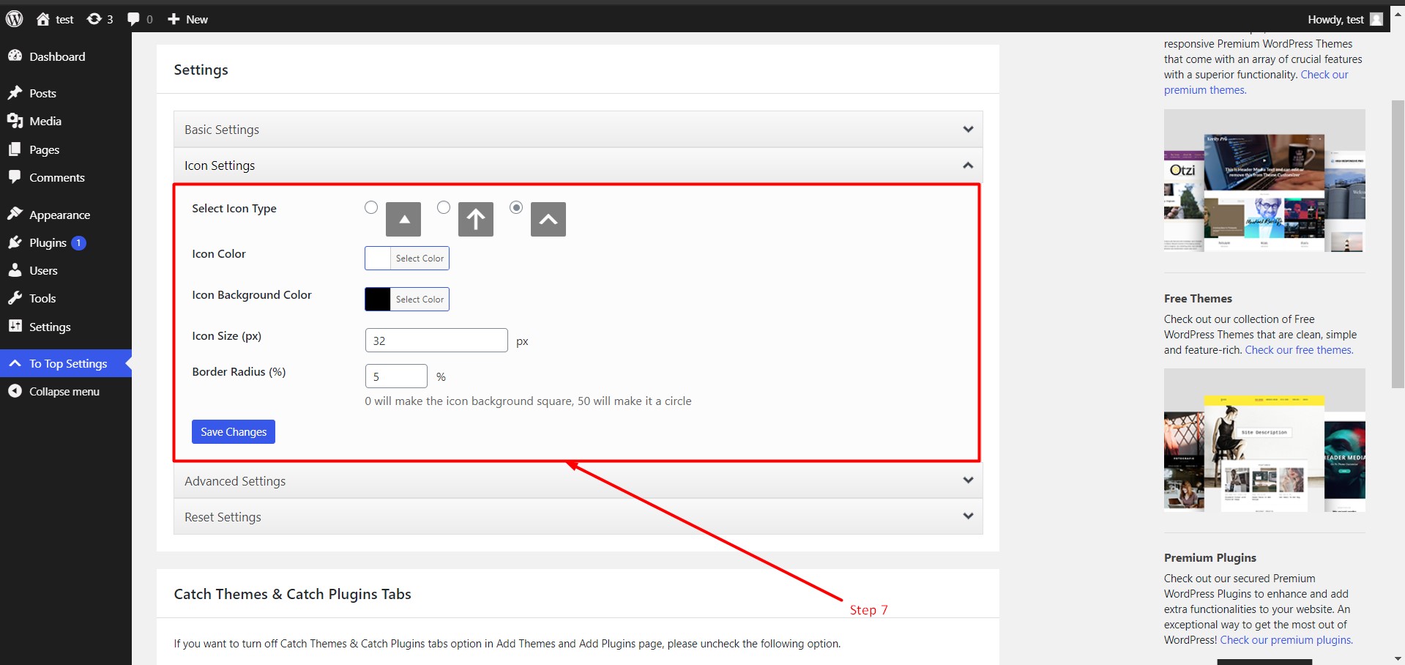
Task: Follow the Check our premium themes link
Action: pyautogui.click(x=1256, y=82)
